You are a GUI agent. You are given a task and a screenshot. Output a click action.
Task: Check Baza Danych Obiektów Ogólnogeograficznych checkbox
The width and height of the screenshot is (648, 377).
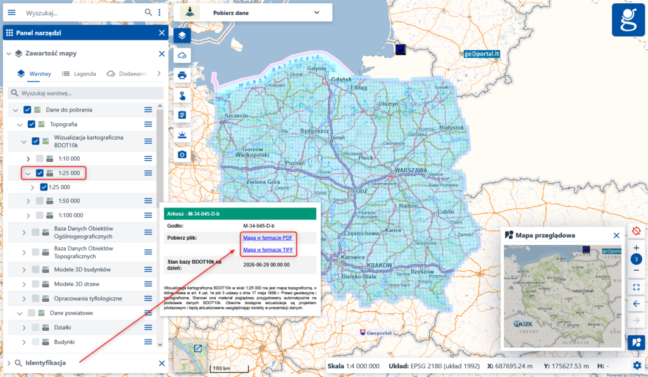click(x=35, y=233)
